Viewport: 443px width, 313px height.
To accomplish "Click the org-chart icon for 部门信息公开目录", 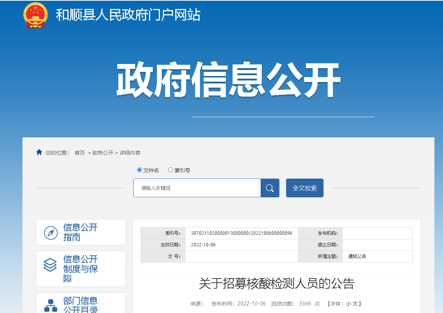I will (x=51, y=305).
